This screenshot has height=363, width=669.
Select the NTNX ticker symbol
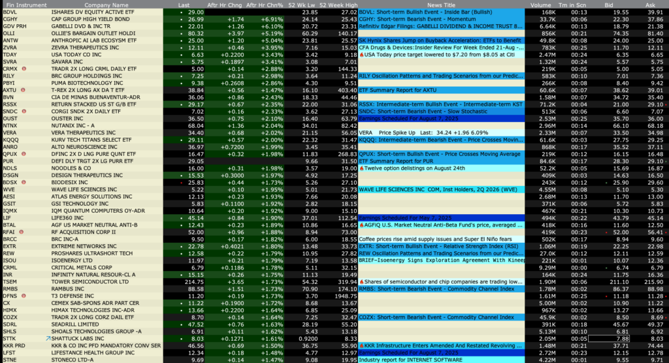(10, 125)
